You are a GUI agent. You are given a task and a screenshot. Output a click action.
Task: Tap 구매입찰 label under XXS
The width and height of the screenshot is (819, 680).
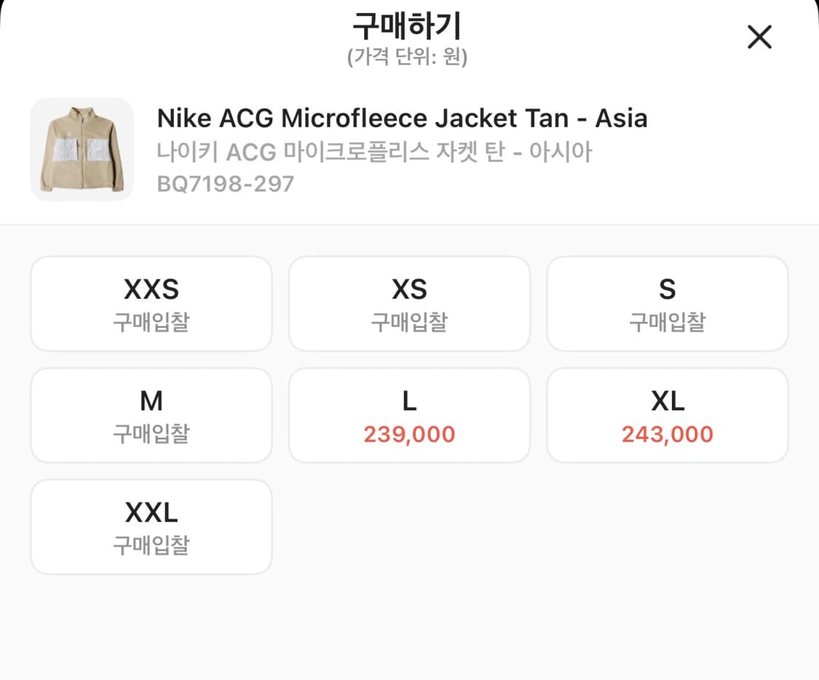pyautogui.click(x=151, y=322)
